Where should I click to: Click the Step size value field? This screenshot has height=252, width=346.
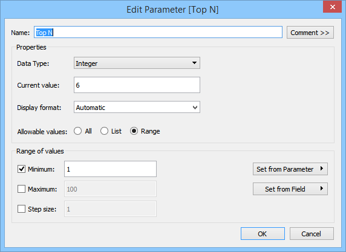click(110, 208)
